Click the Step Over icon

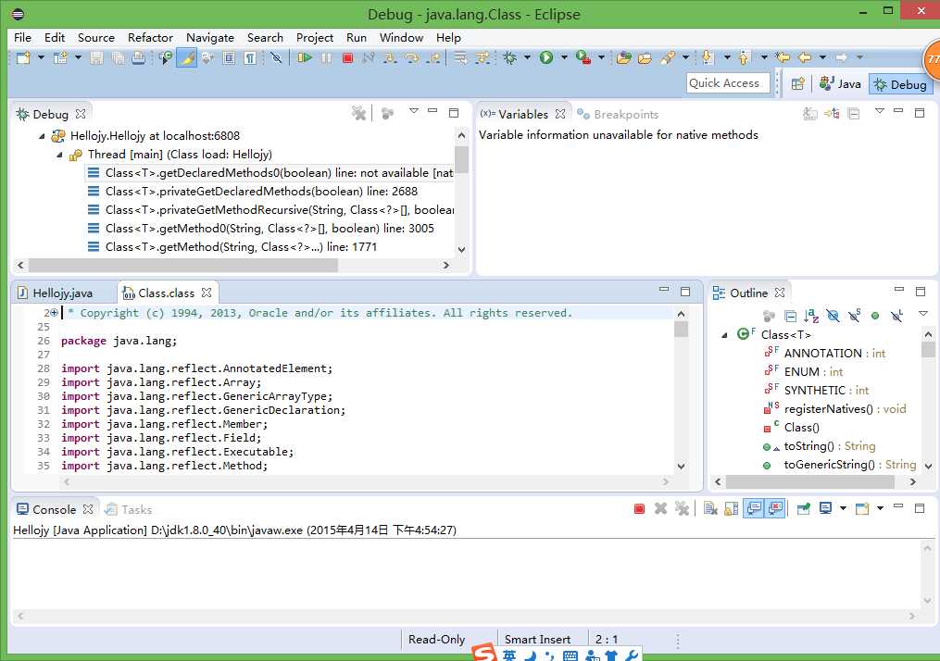tap(412, 58)
